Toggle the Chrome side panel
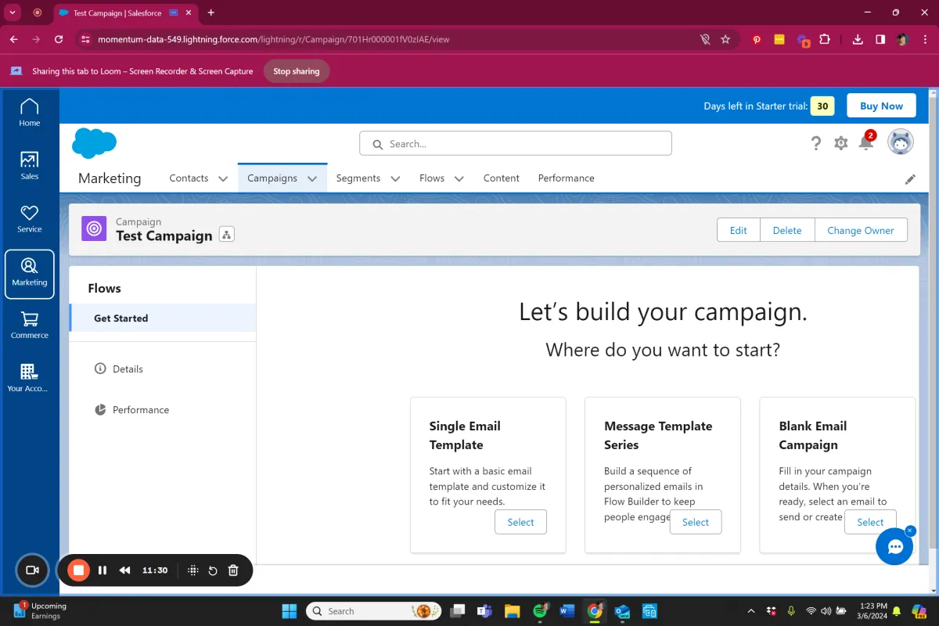This screenshot has width=939, height=626. 880,39
